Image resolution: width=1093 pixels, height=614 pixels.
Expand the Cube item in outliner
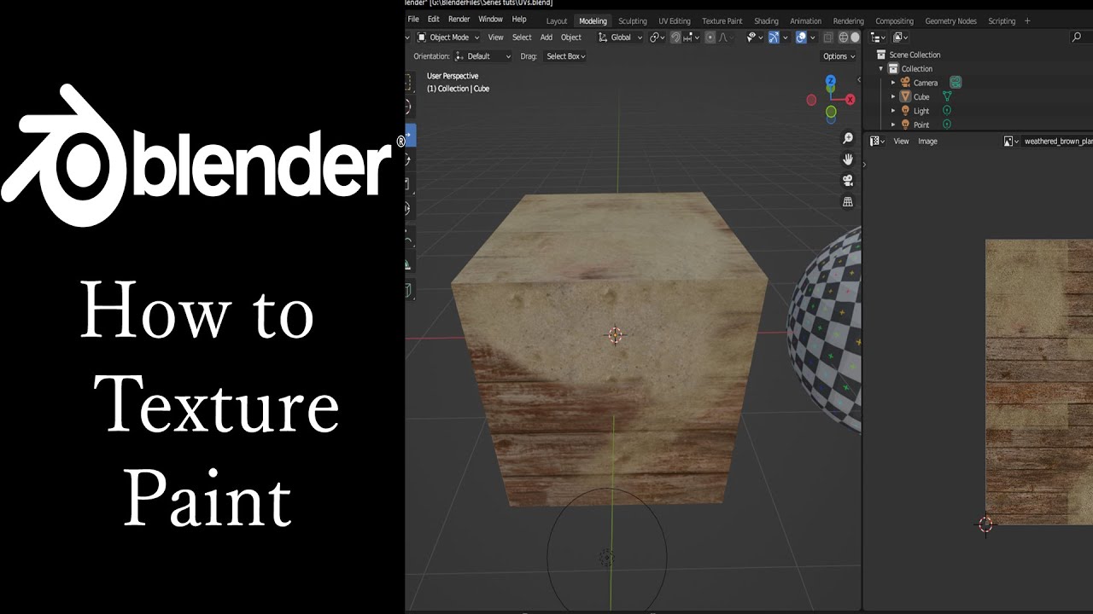893,96
